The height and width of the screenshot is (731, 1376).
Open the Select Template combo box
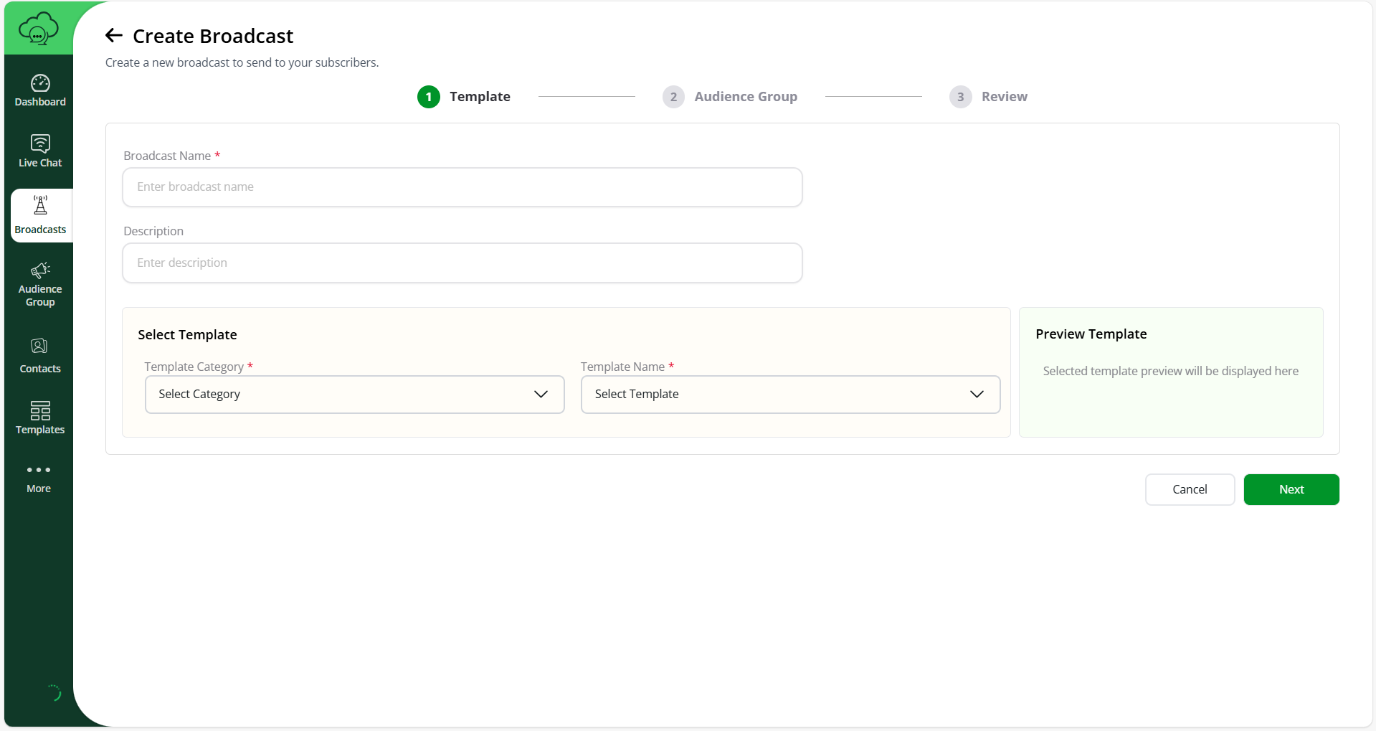[791, 395]
